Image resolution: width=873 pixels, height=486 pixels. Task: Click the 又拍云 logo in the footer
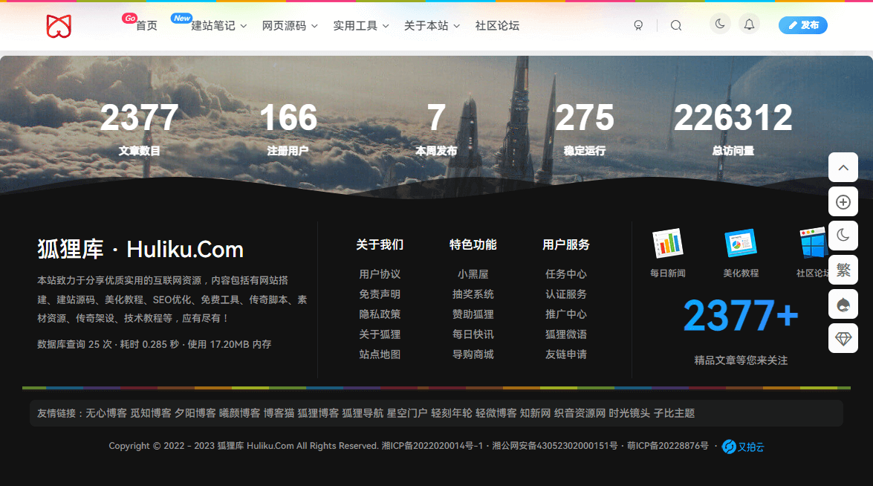coord(742,446)
